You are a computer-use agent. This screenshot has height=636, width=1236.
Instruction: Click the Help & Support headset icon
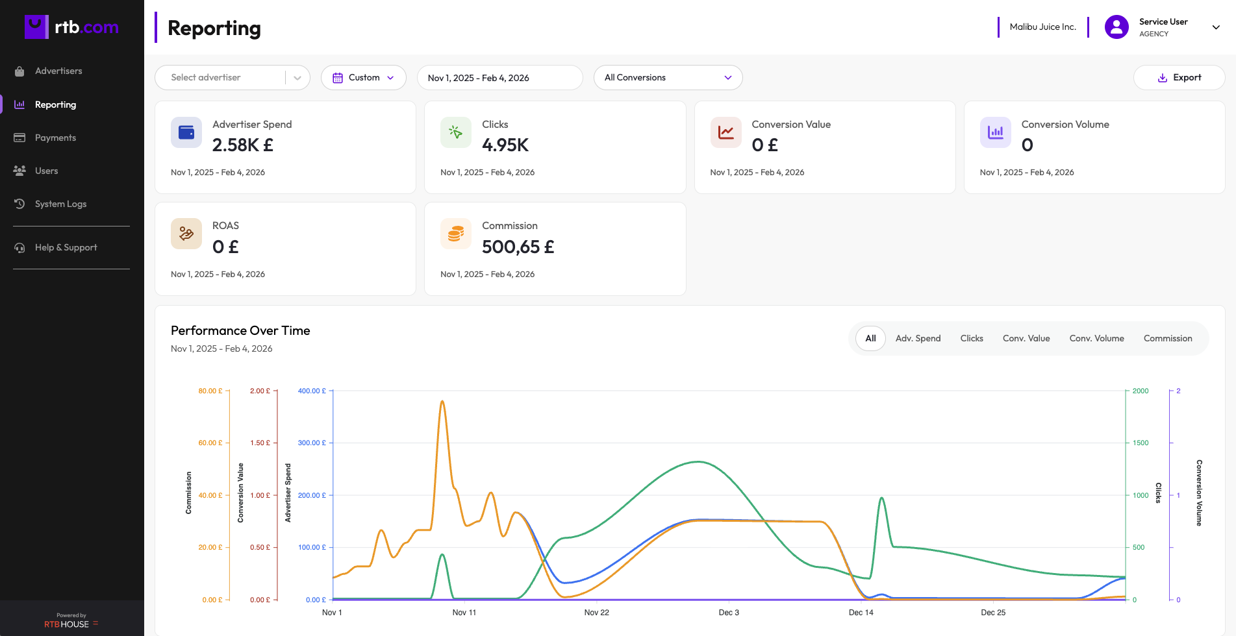point(19,248)
